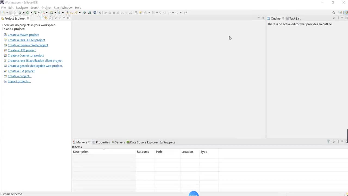Click the Type column header in Markers

tap(209, 152)
